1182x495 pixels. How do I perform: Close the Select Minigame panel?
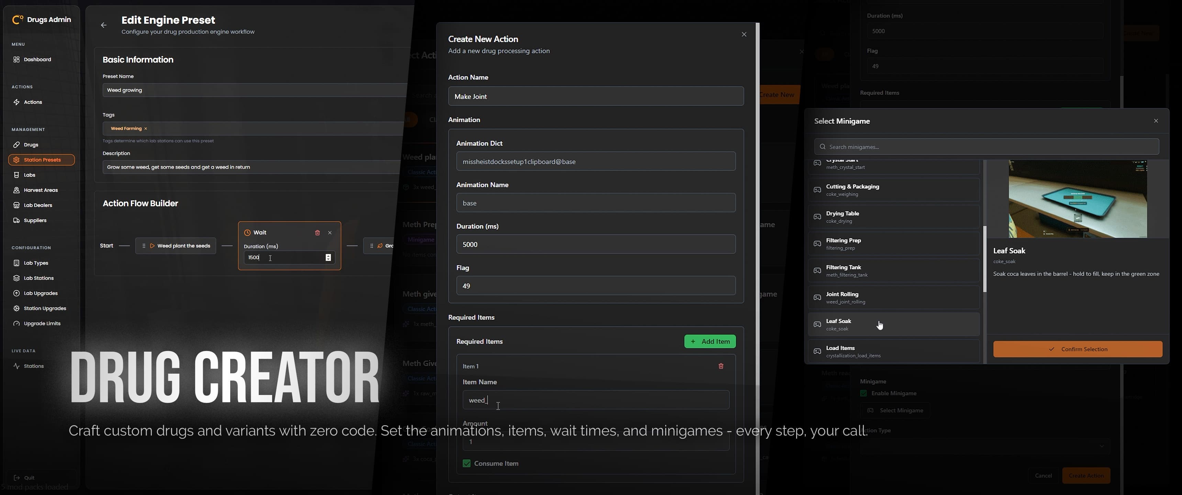(x=1156, y=121)
